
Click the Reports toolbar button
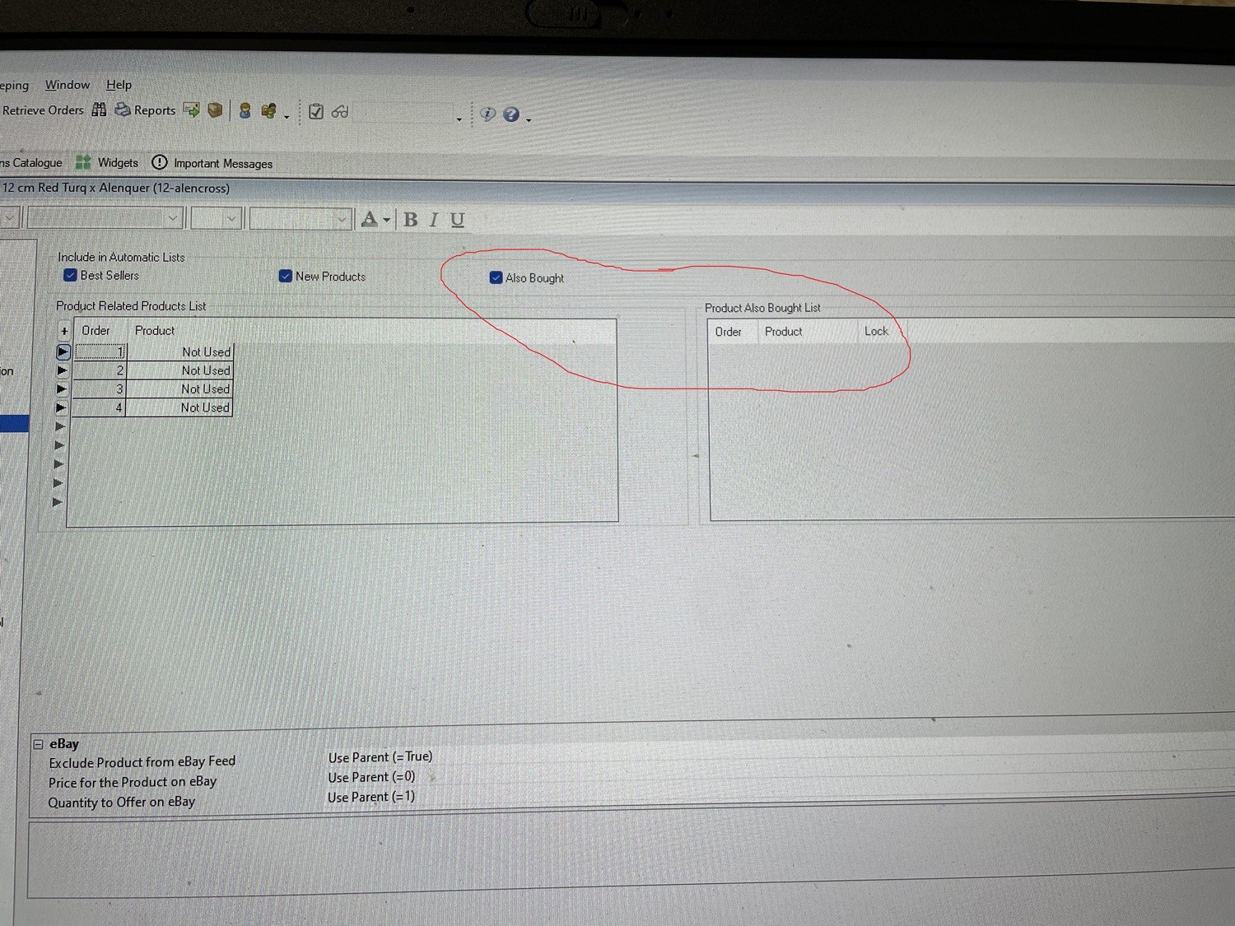pyautogui.click(x=146, y=110)
